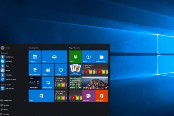
Task: Click the meego user name
Action: pyautogui.click(x=8, y=48)
